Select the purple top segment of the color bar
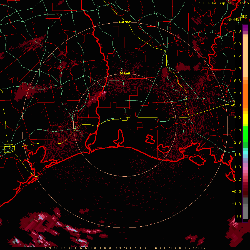This screenshot has width=250, height=250. point(245,28)
